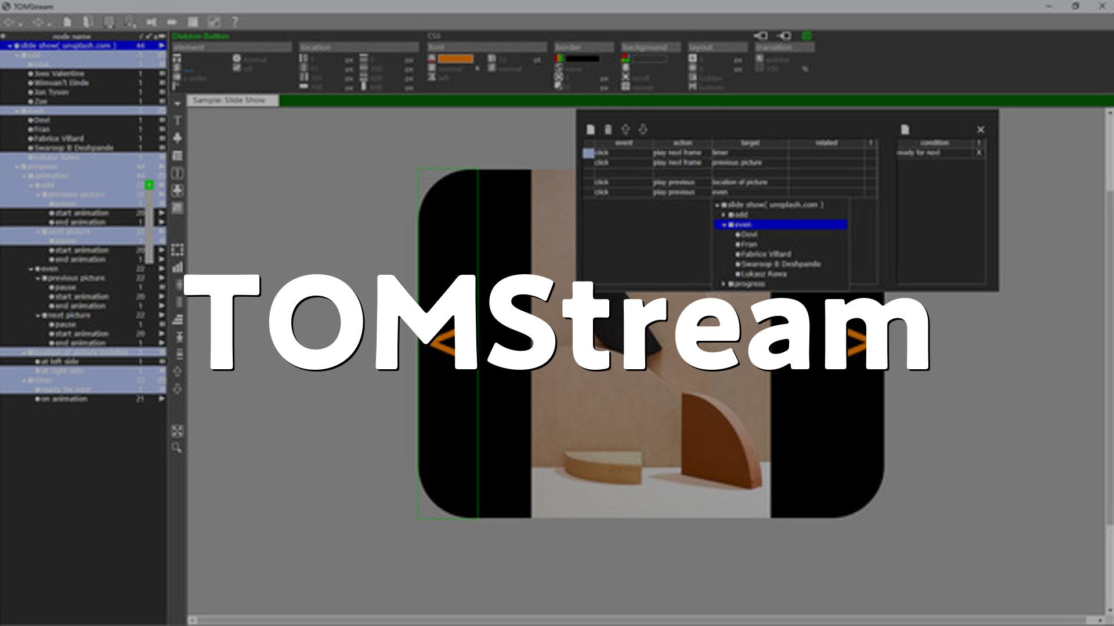
Task: Click the first plug-like icon above the transition section
Action: [x=761, y=36]
